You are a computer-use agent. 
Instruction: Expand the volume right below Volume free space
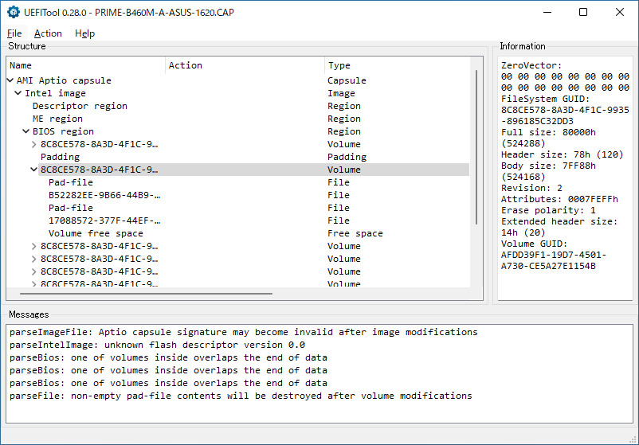point(33,246)
